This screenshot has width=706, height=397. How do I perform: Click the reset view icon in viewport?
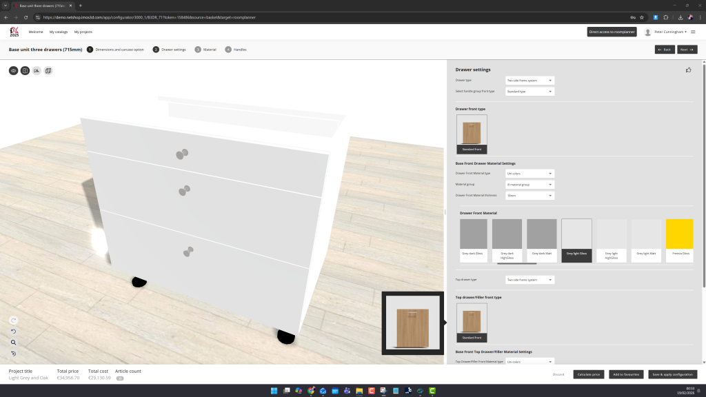(x=13, y=354)
